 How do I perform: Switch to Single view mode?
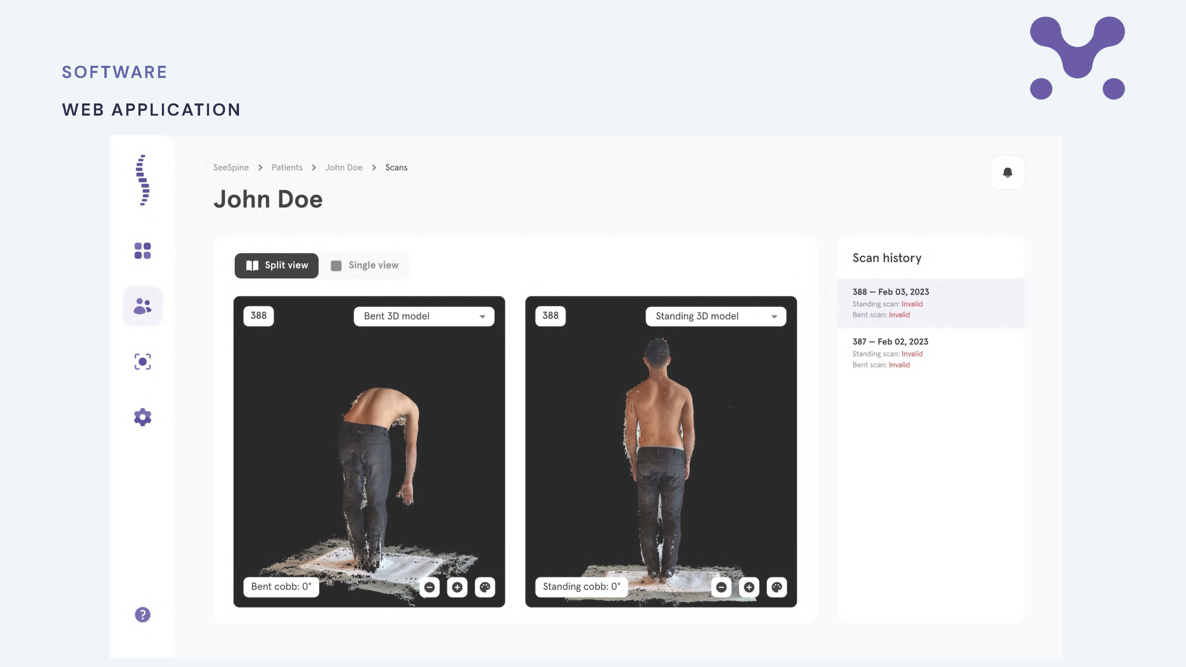pos(365,265)
